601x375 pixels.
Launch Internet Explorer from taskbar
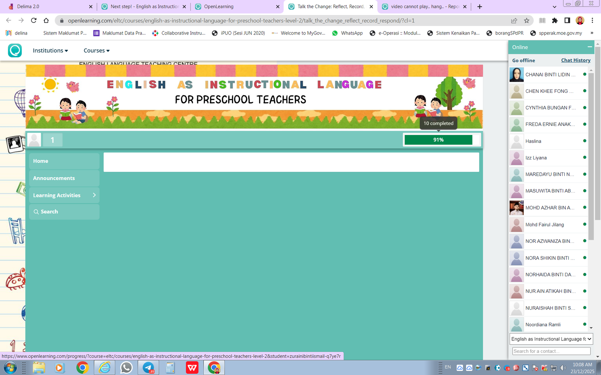[104, 368]
